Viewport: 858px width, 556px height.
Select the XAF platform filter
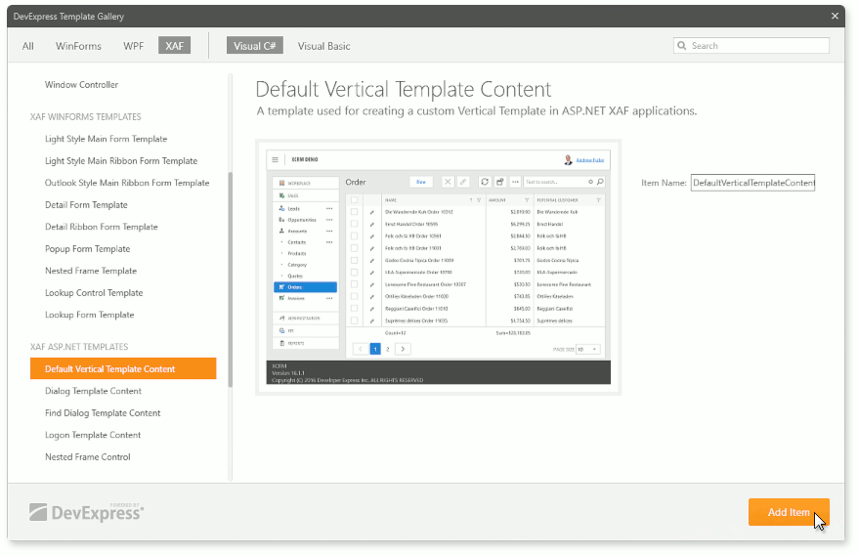(x=175, y=45)
